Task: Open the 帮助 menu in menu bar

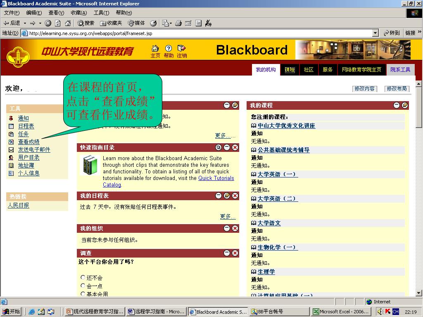Action: click(x=124, y=13)
